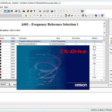Click the blue list columns icon
This screenshot has height=112, width=112.
click(x=40, y=11)
